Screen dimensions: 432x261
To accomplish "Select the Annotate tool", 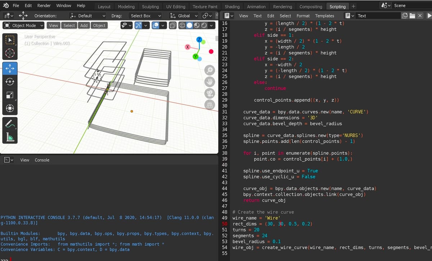I will pos(10,123).
